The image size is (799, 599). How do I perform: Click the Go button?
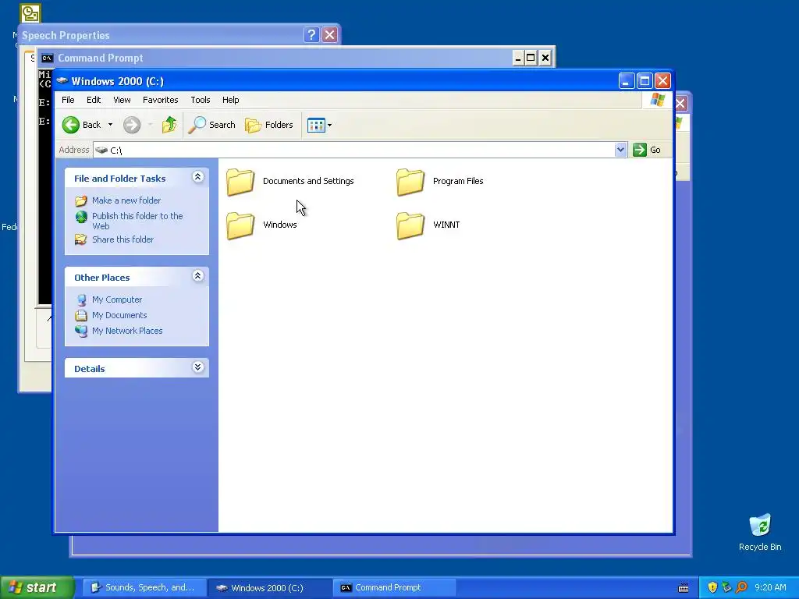(647, 150)
